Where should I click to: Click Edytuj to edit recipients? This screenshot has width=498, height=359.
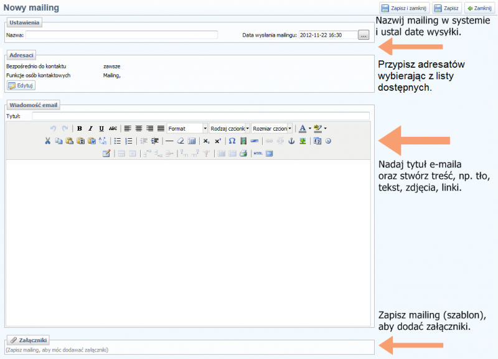pos(21,85)
